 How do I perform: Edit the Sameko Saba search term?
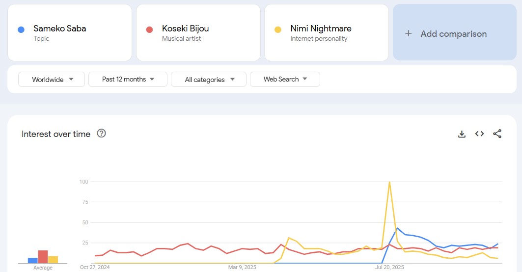pyautogui.click(x=60, y=28)
